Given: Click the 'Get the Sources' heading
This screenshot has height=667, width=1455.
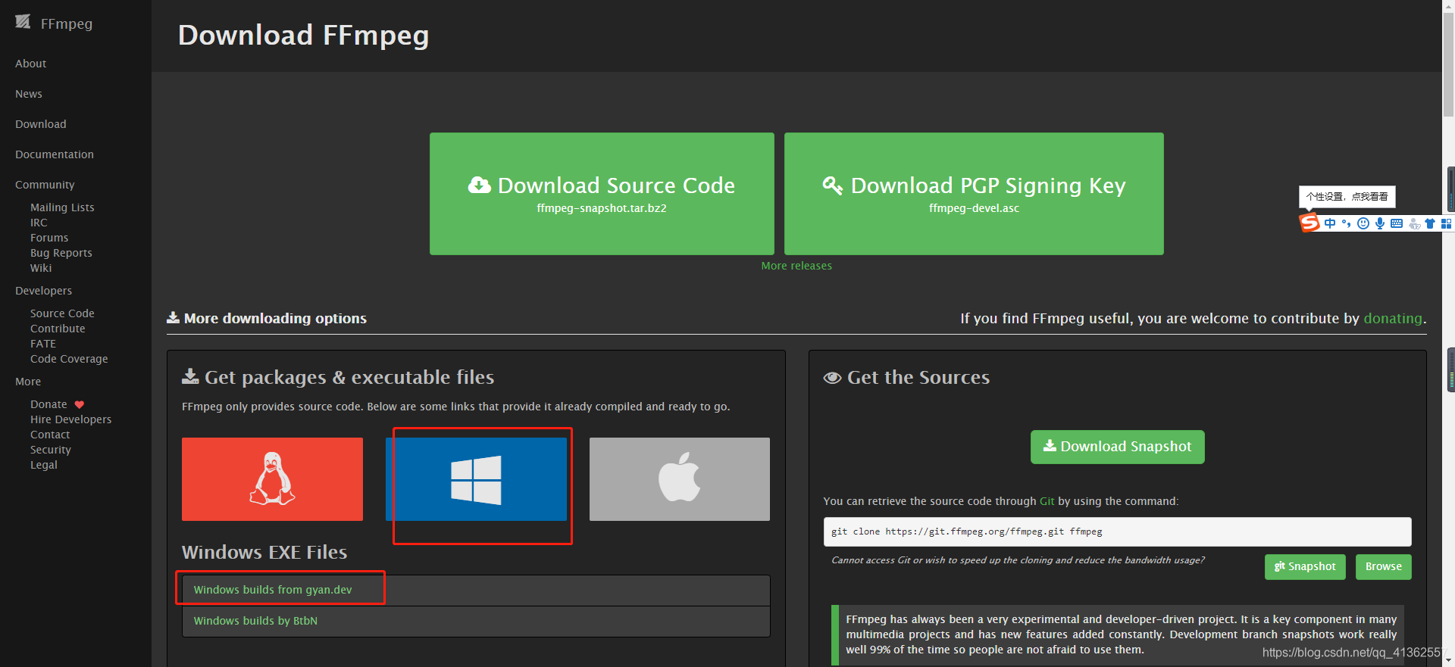Looking at the screenshot, I should click(x=906, y=377).
